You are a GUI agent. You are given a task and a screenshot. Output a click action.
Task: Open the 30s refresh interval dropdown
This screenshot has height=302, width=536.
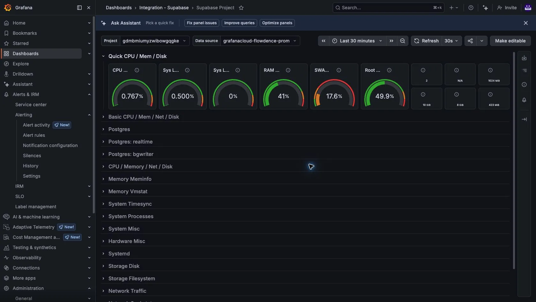451,41
